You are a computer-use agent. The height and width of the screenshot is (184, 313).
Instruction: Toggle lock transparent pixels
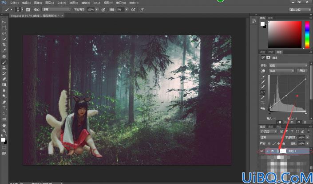click(269, 143)
